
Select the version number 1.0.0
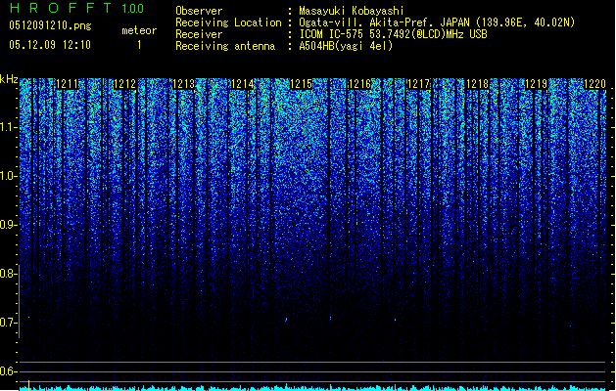pos(133,9)
